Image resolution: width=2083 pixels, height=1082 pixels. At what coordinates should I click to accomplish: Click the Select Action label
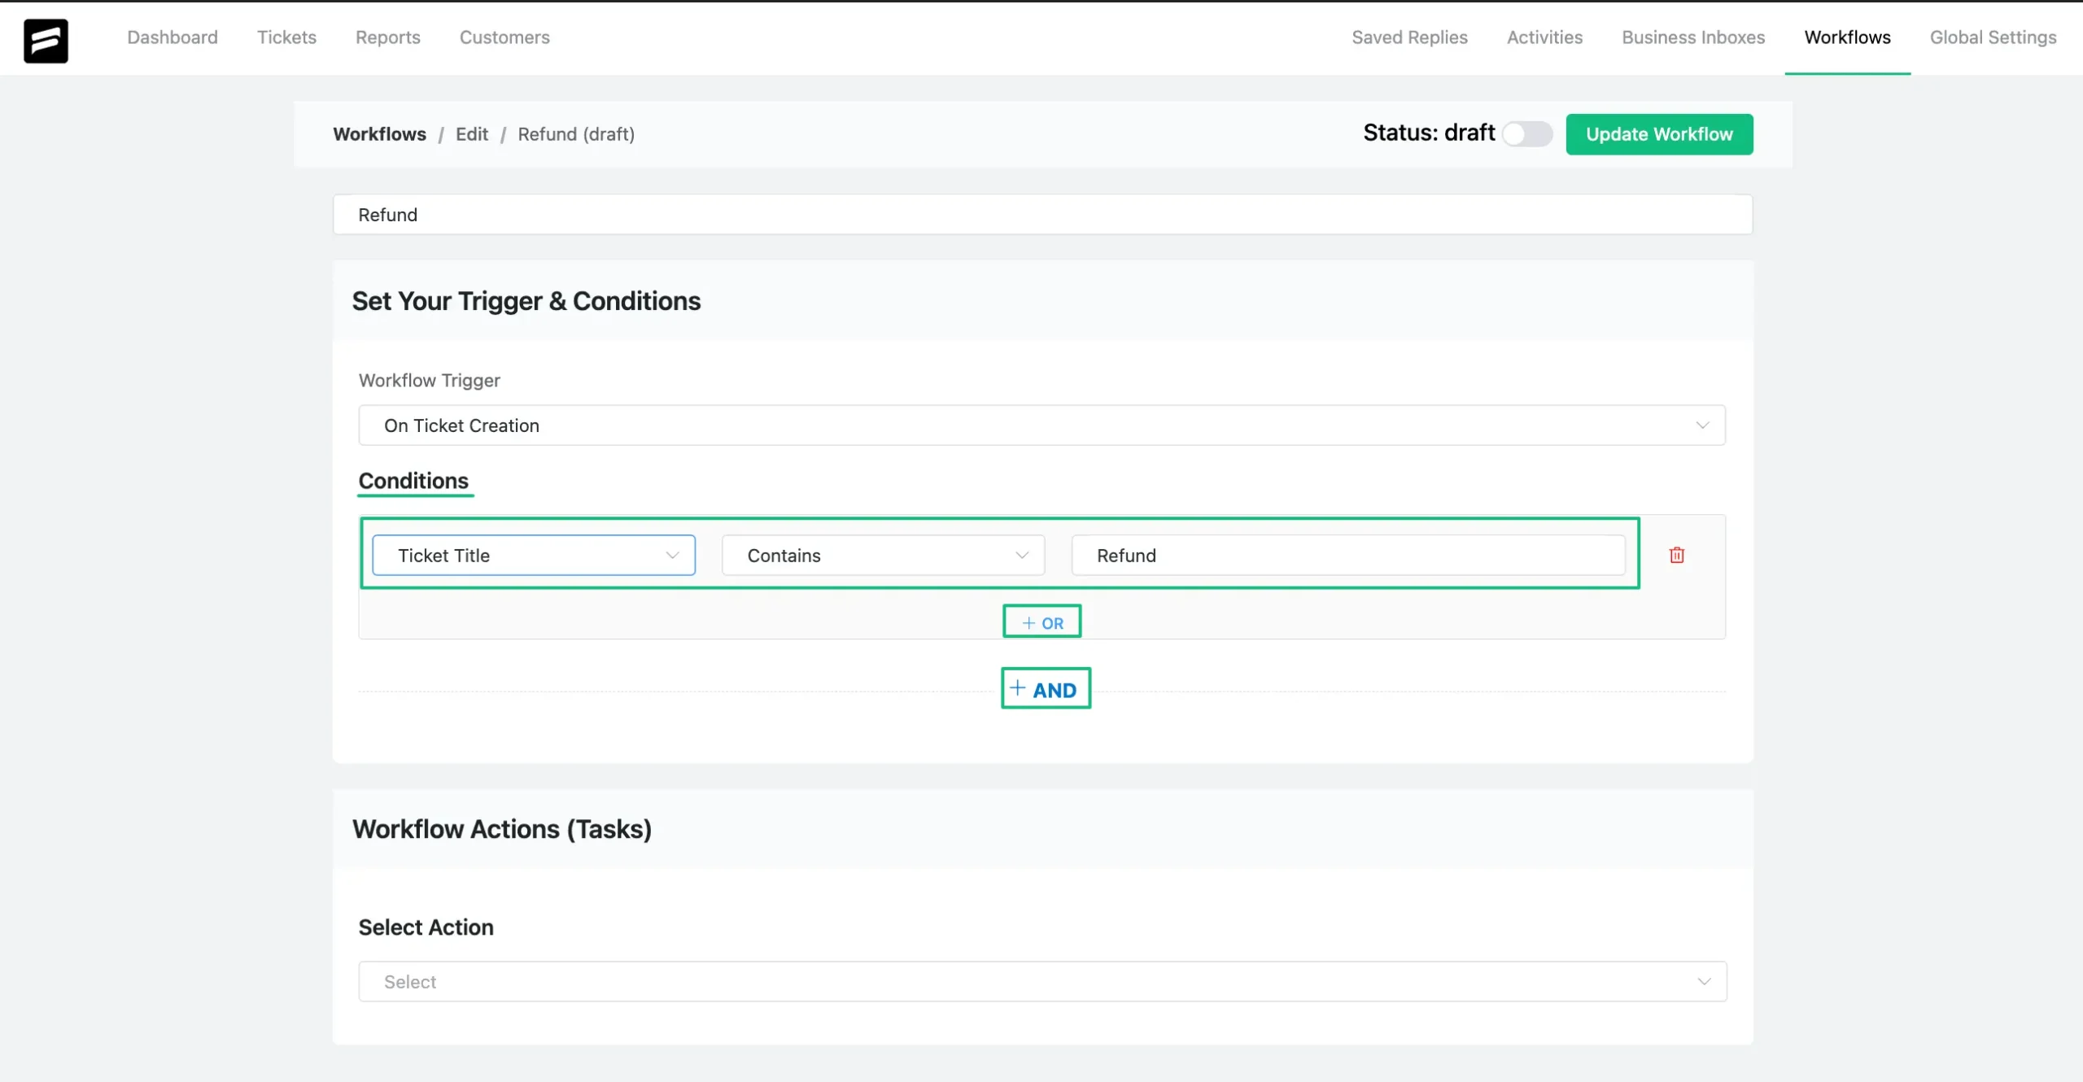(x=426, y=927)
